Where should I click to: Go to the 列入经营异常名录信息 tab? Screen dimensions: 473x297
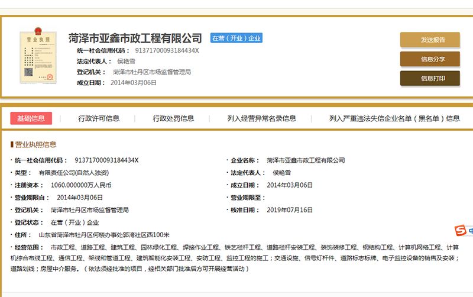[261, 118]
